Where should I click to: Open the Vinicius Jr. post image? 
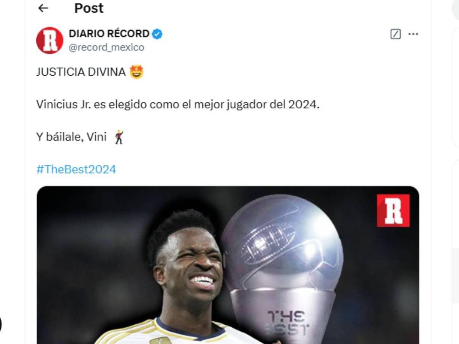click(228, 265)
